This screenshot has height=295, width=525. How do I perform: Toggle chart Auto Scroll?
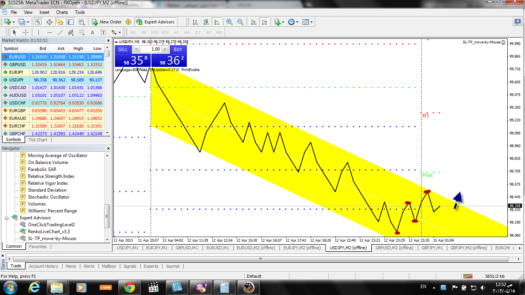[254, 22]
